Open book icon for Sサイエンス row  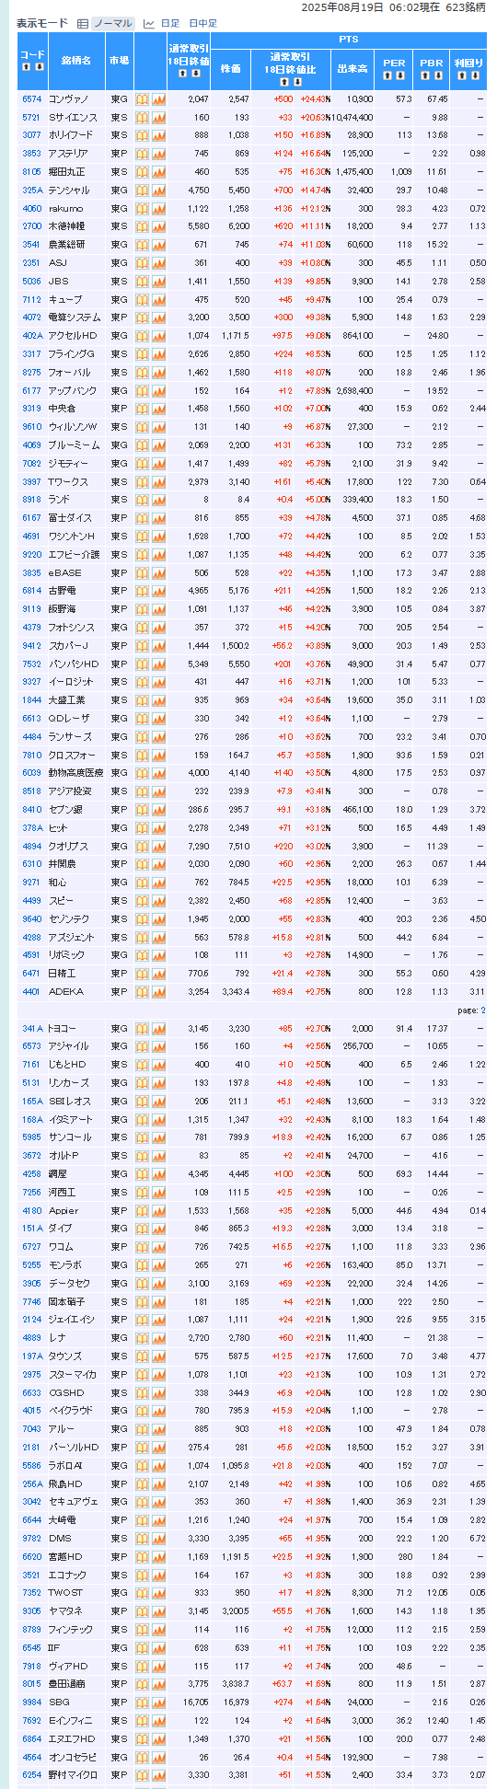(x=143, y=117)
